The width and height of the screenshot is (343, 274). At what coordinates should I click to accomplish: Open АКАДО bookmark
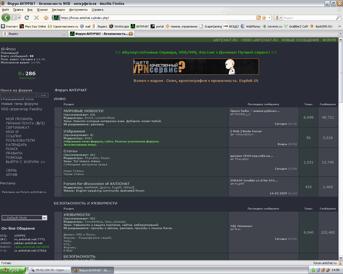coord(231,26)
